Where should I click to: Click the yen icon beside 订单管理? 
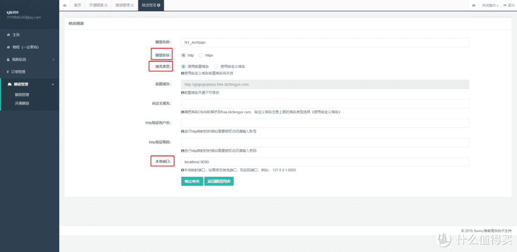coord(8,72)
